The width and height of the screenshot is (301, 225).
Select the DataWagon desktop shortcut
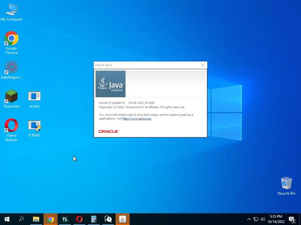tap(11, 70)
